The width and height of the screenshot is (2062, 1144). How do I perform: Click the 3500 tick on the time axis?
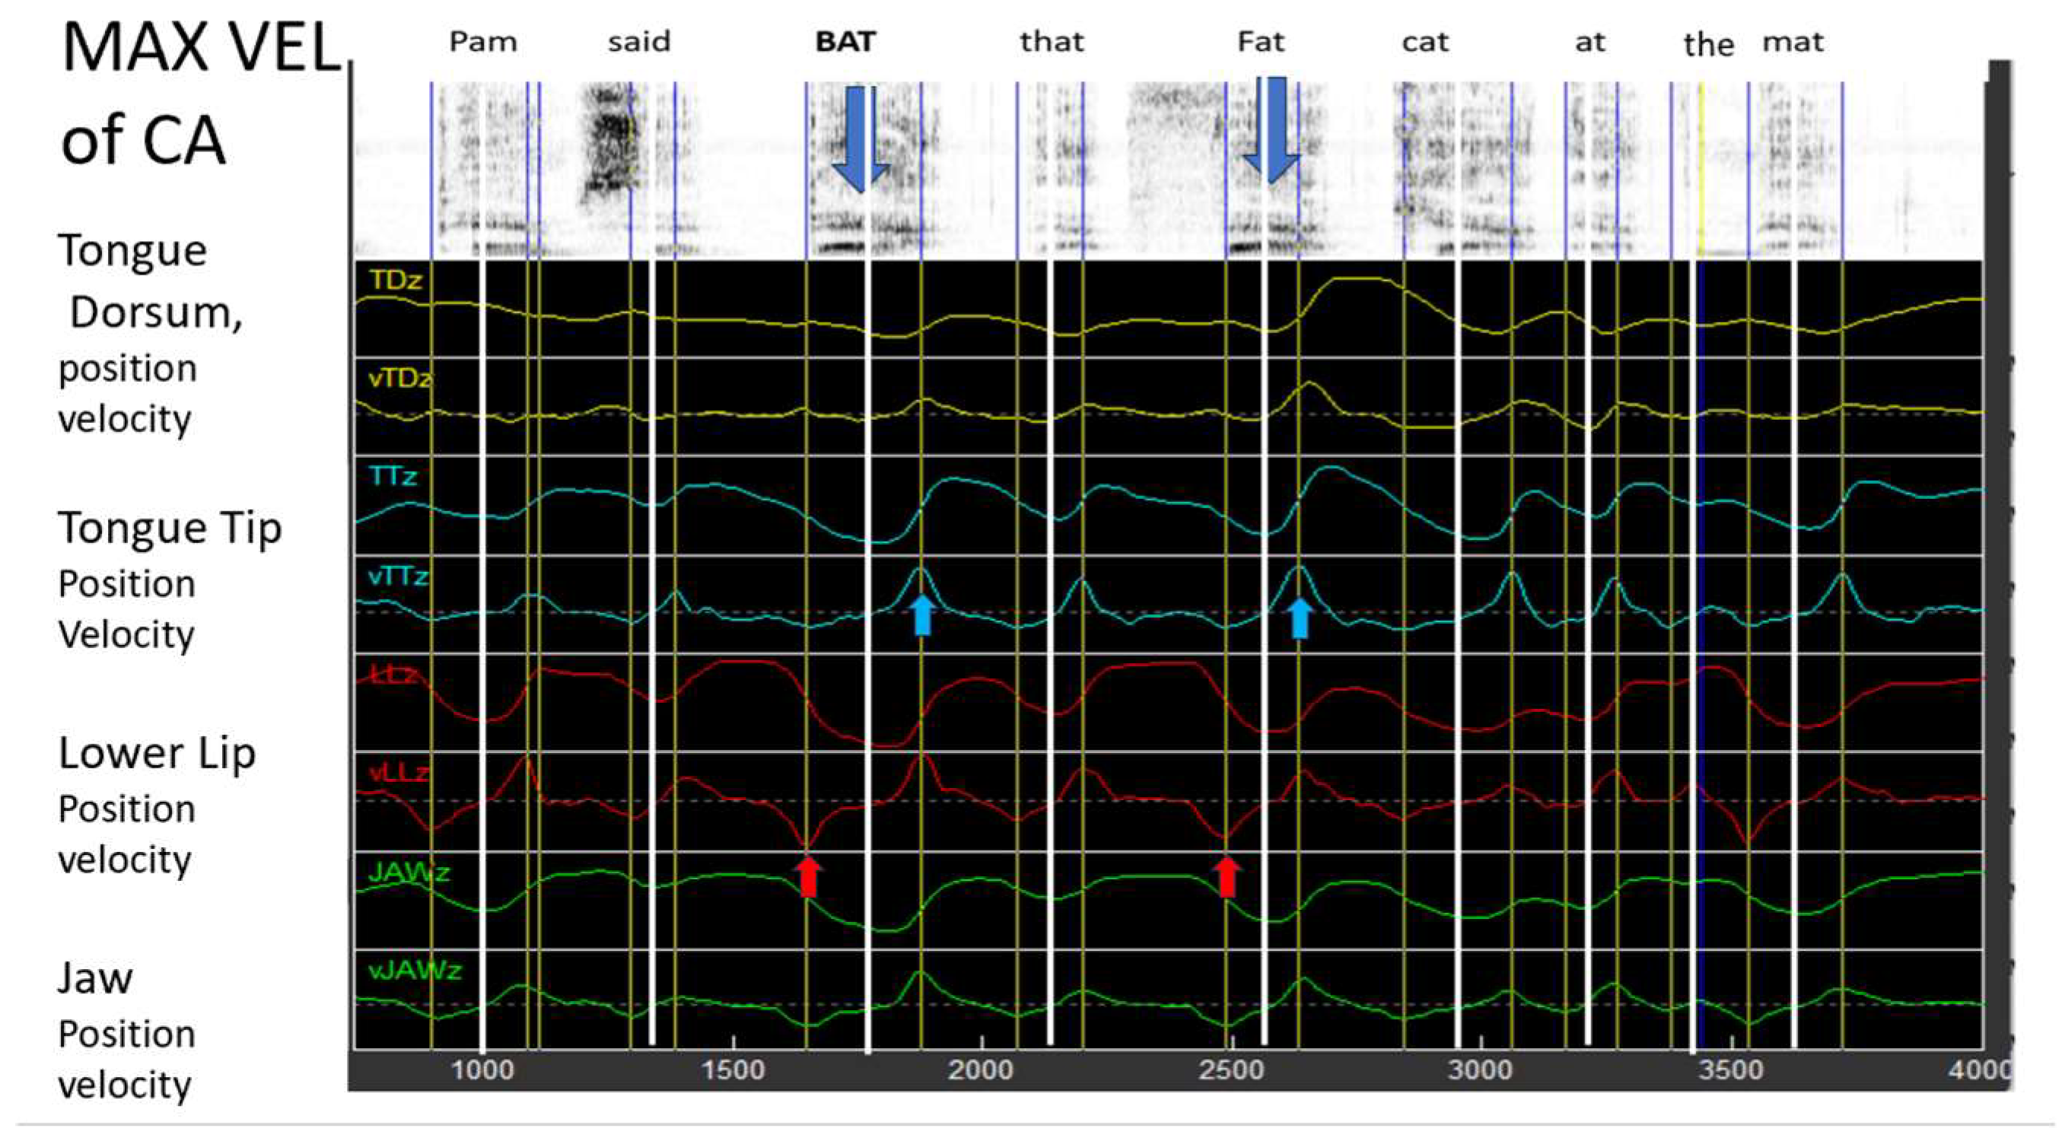tap(1730, 1069)
